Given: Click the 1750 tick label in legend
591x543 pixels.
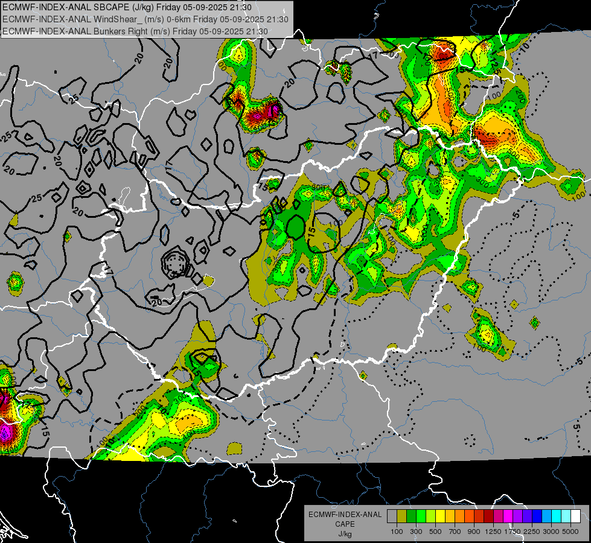Looking at the screenshot, I should (x=513, y=532).
